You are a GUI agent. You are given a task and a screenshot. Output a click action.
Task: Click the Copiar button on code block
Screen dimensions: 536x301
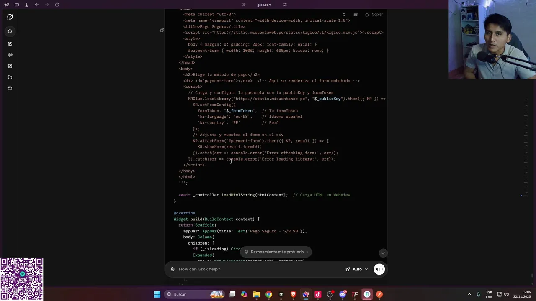click(x=374, y=14)
